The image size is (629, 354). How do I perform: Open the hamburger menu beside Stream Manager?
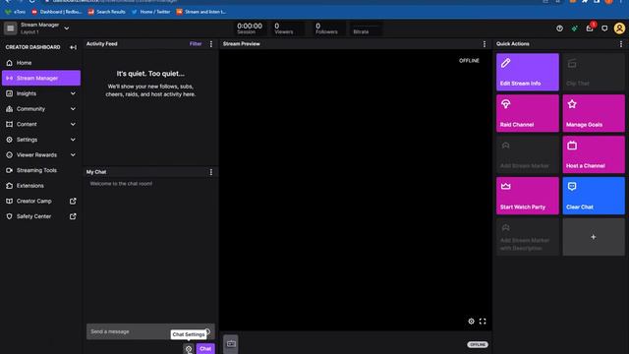coord(11,29)
